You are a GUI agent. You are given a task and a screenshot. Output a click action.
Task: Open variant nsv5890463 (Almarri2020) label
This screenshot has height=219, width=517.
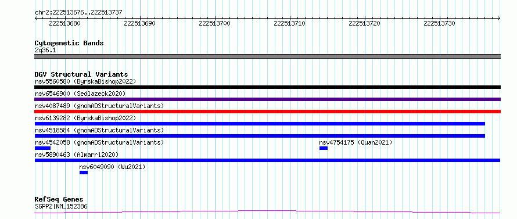(x=77, y=155)
